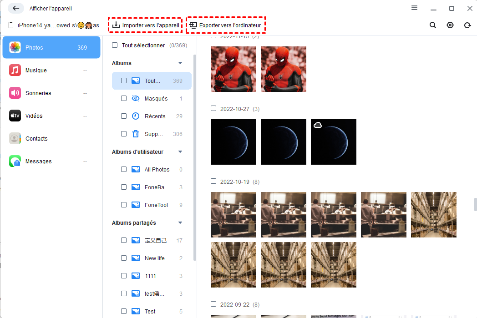Click the New life album icon

point(135,258)
